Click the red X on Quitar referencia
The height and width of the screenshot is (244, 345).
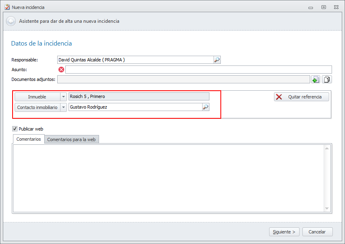(279, 97)
